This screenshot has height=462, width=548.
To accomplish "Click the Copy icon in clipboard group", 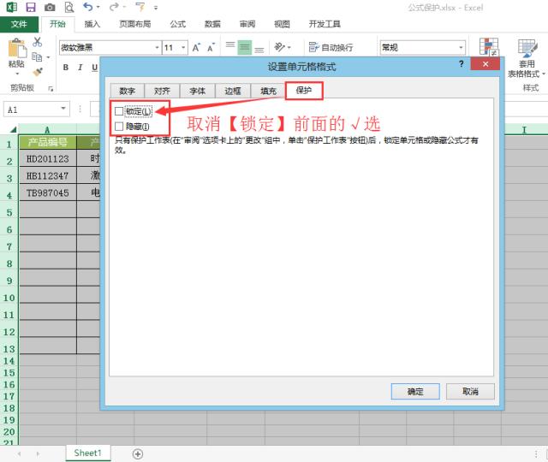I will (x=37, y=56).
